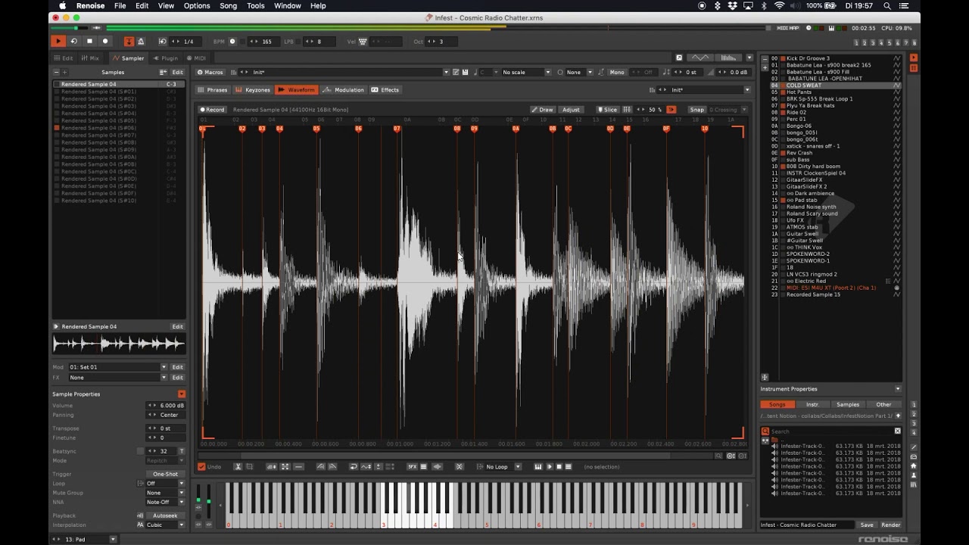
Task: Toggle the Slice markers button
Action: 607,110
